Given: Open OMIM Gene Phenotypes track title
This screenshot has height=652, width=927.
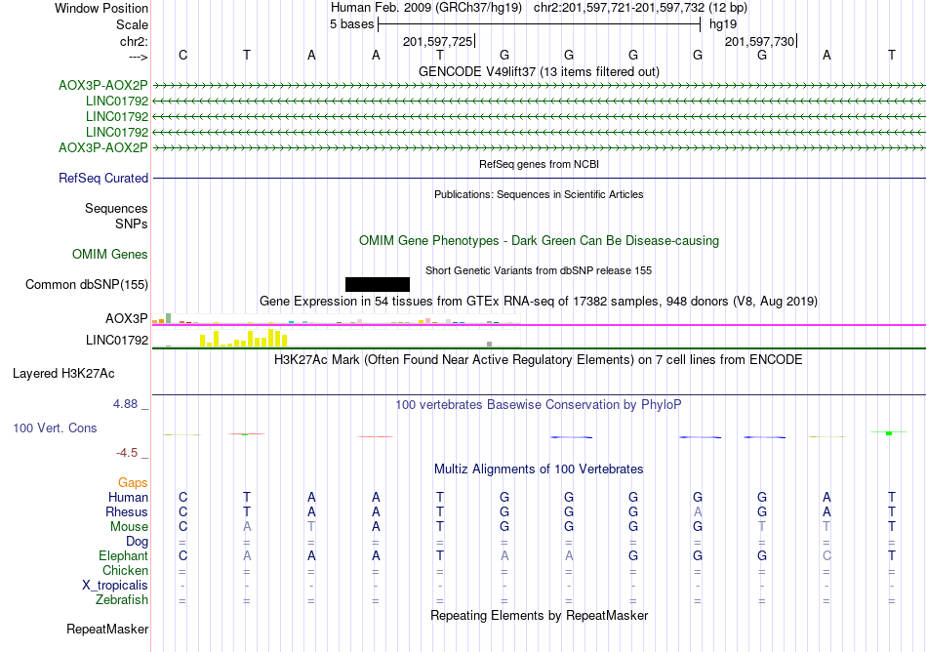Looking at the screenshot, I should (539, 240).
